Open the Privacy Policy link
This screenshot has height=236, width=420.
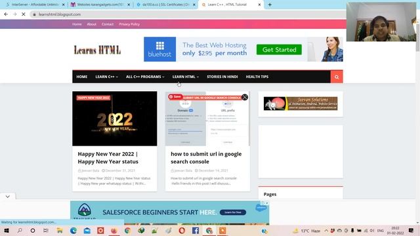click(129, 24)
